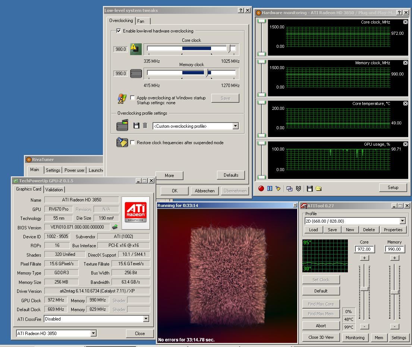412x347 pixels.
Task: Open the RivaTuner Power user tab
Action: pyautogui.click(x=74, y=170)
